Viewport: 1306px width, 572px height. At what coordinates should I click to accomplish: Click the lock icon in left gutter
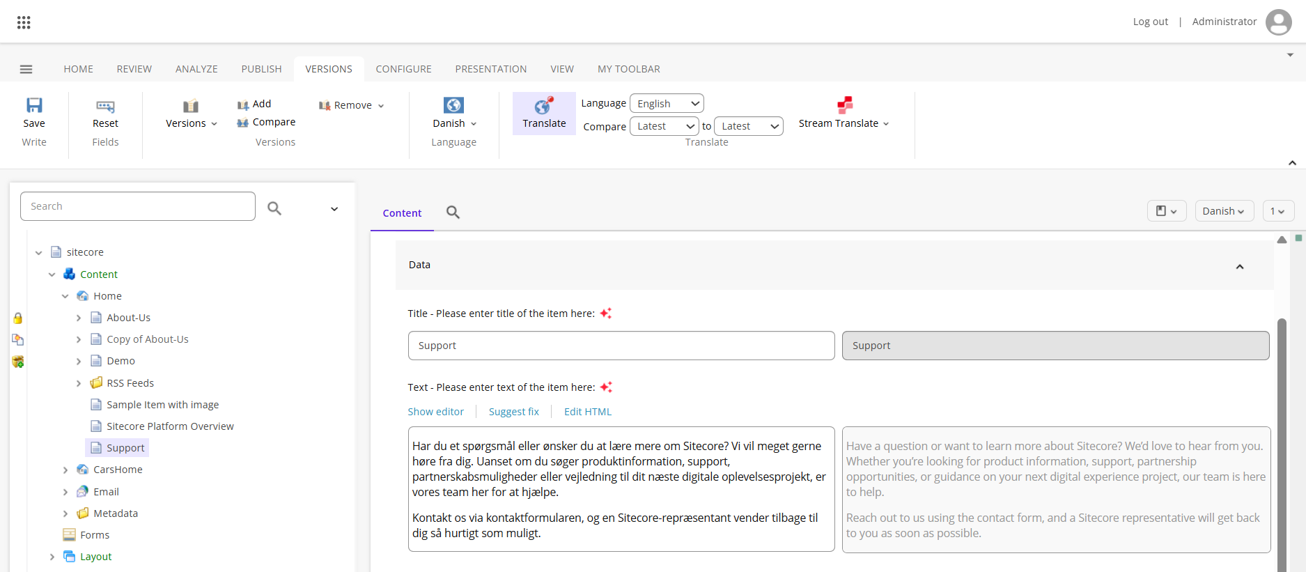pyautogui.click(x=18, y=318)
